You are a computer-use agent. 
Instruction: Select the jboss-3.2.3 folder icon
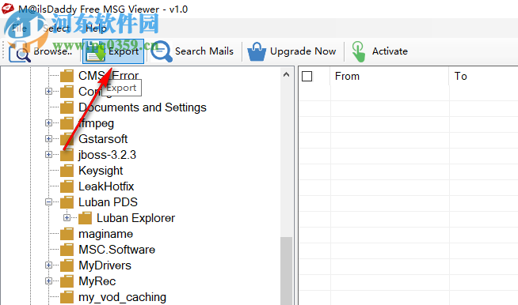click(x=67, y=155)
